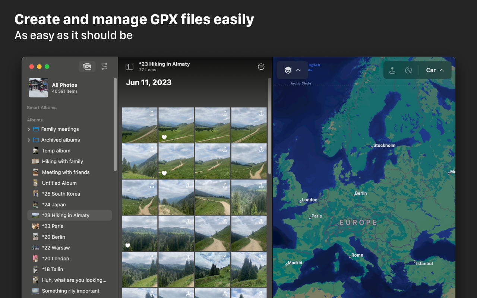Click the Something rlly important album icon

pos(35,291)
